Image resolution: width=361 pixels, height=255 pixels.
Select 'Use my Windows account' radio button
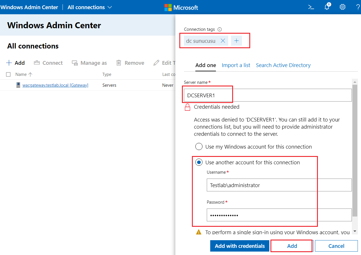coord(199,147)
